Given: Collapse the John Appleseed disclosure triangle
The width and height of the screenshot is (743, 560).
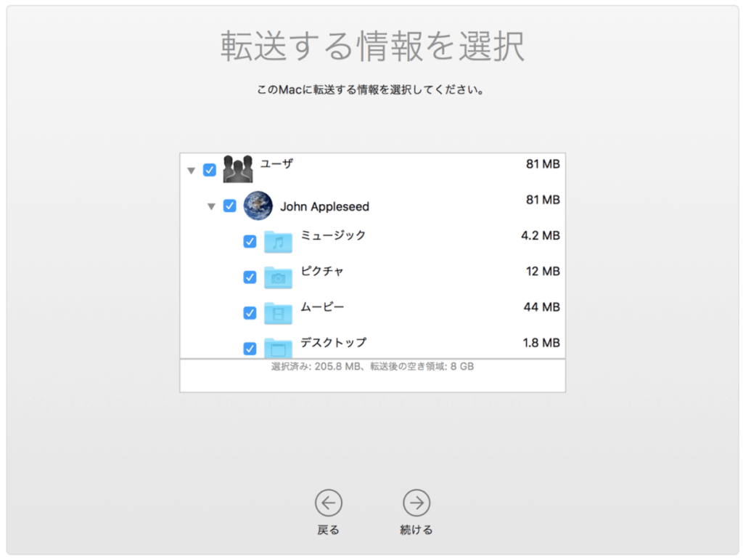Looking at the screenshot, I should point(211,206).
